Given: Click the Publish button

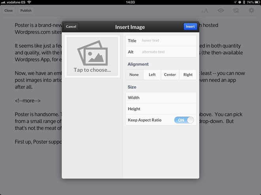Looking at the screenshot, I should pyautogui.click(x=26, y=11).
